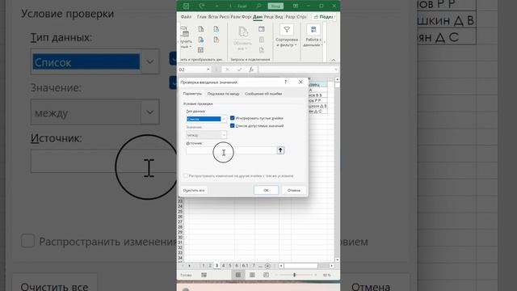Click the question mark help icon in the dialog
This screenshot has width=517, height=291.
285,82
